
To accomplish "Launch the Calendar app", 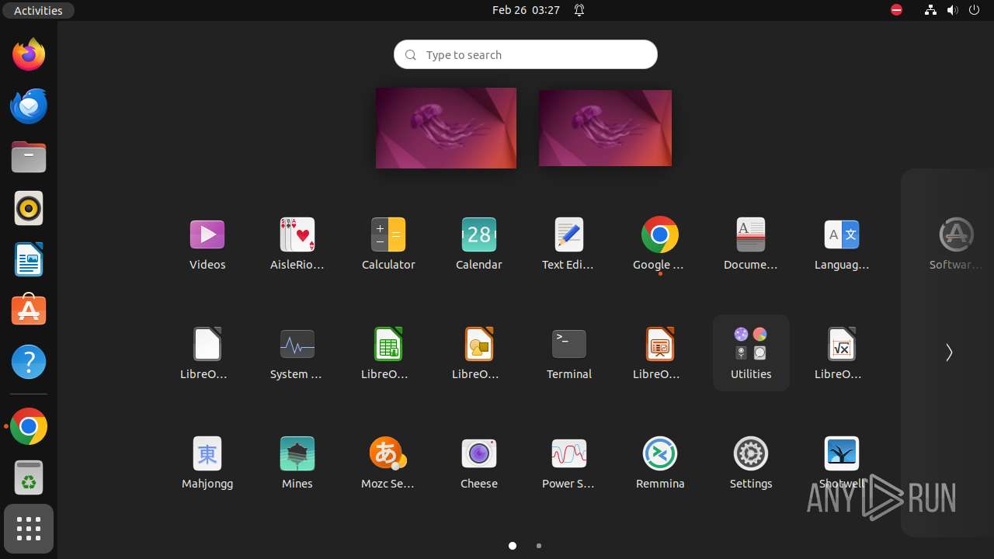I will pos(479,244).
